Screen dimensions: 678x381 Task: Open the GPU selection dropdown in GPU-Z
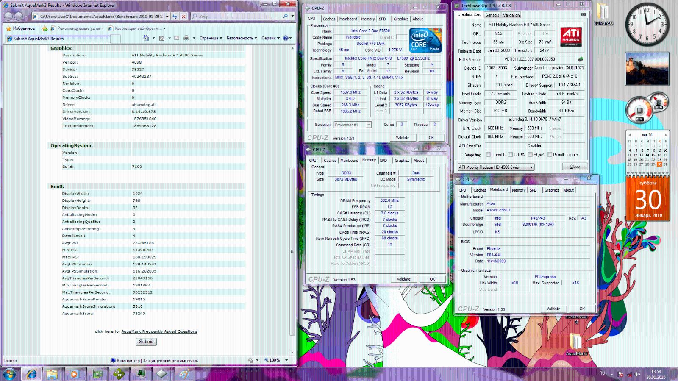(496, 167)
